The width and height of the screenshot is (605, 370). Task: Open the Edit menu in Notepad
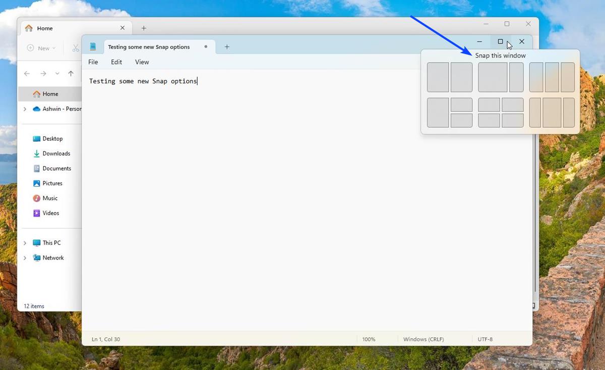116,62
